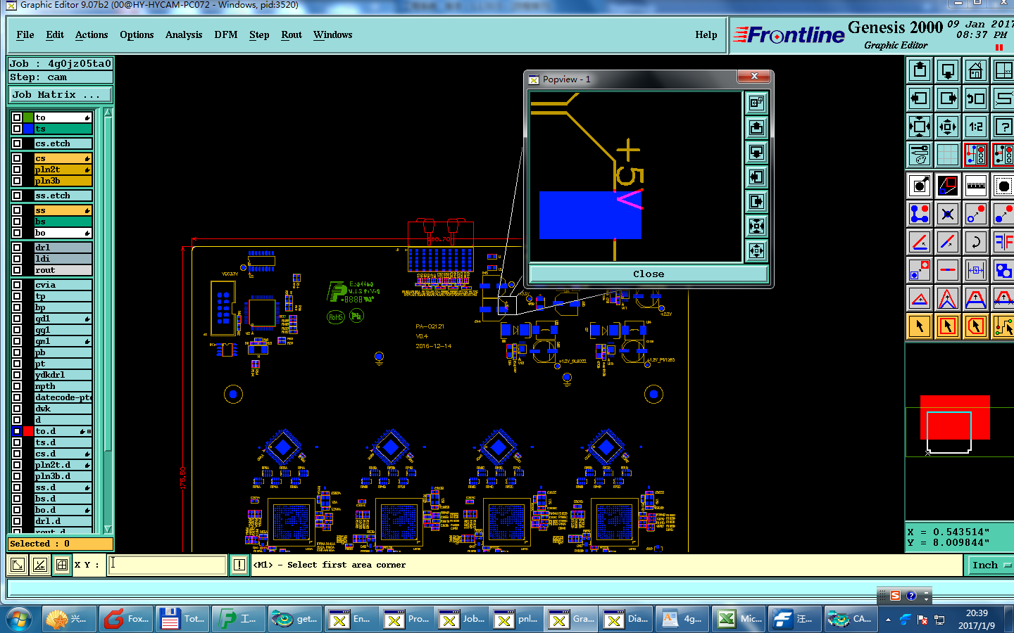
Task: Open the Help menu button
Action: (706, 34)
